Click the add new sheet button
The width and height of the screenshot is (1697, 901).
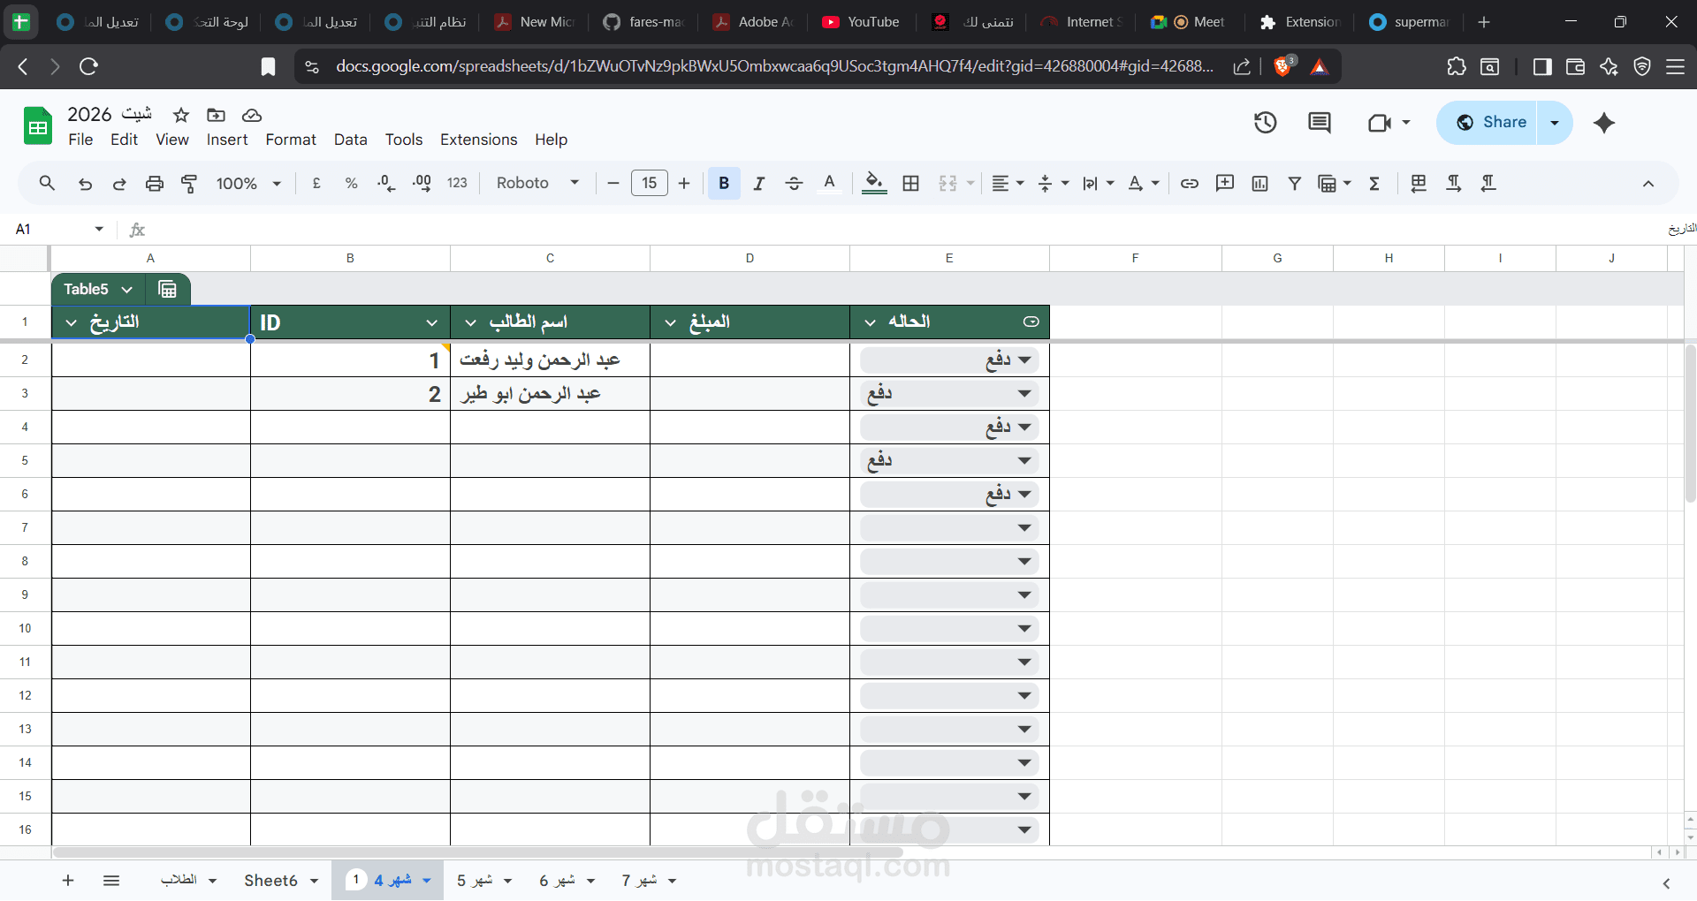point(68,881)
